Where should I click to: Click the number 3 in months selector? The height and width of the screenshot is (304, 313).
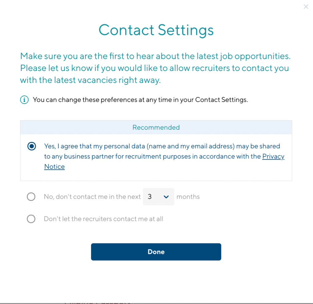[x=150, y=197]
